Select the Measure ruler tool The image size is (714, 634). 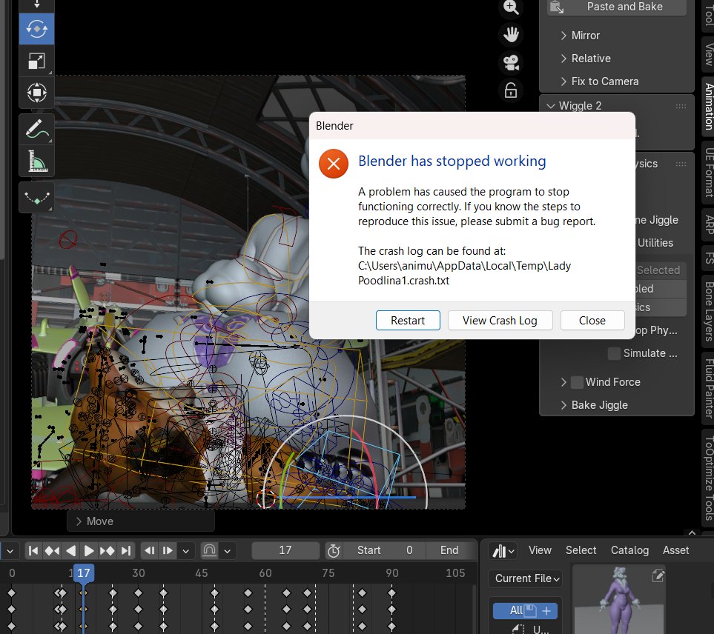tap(36, 161)
